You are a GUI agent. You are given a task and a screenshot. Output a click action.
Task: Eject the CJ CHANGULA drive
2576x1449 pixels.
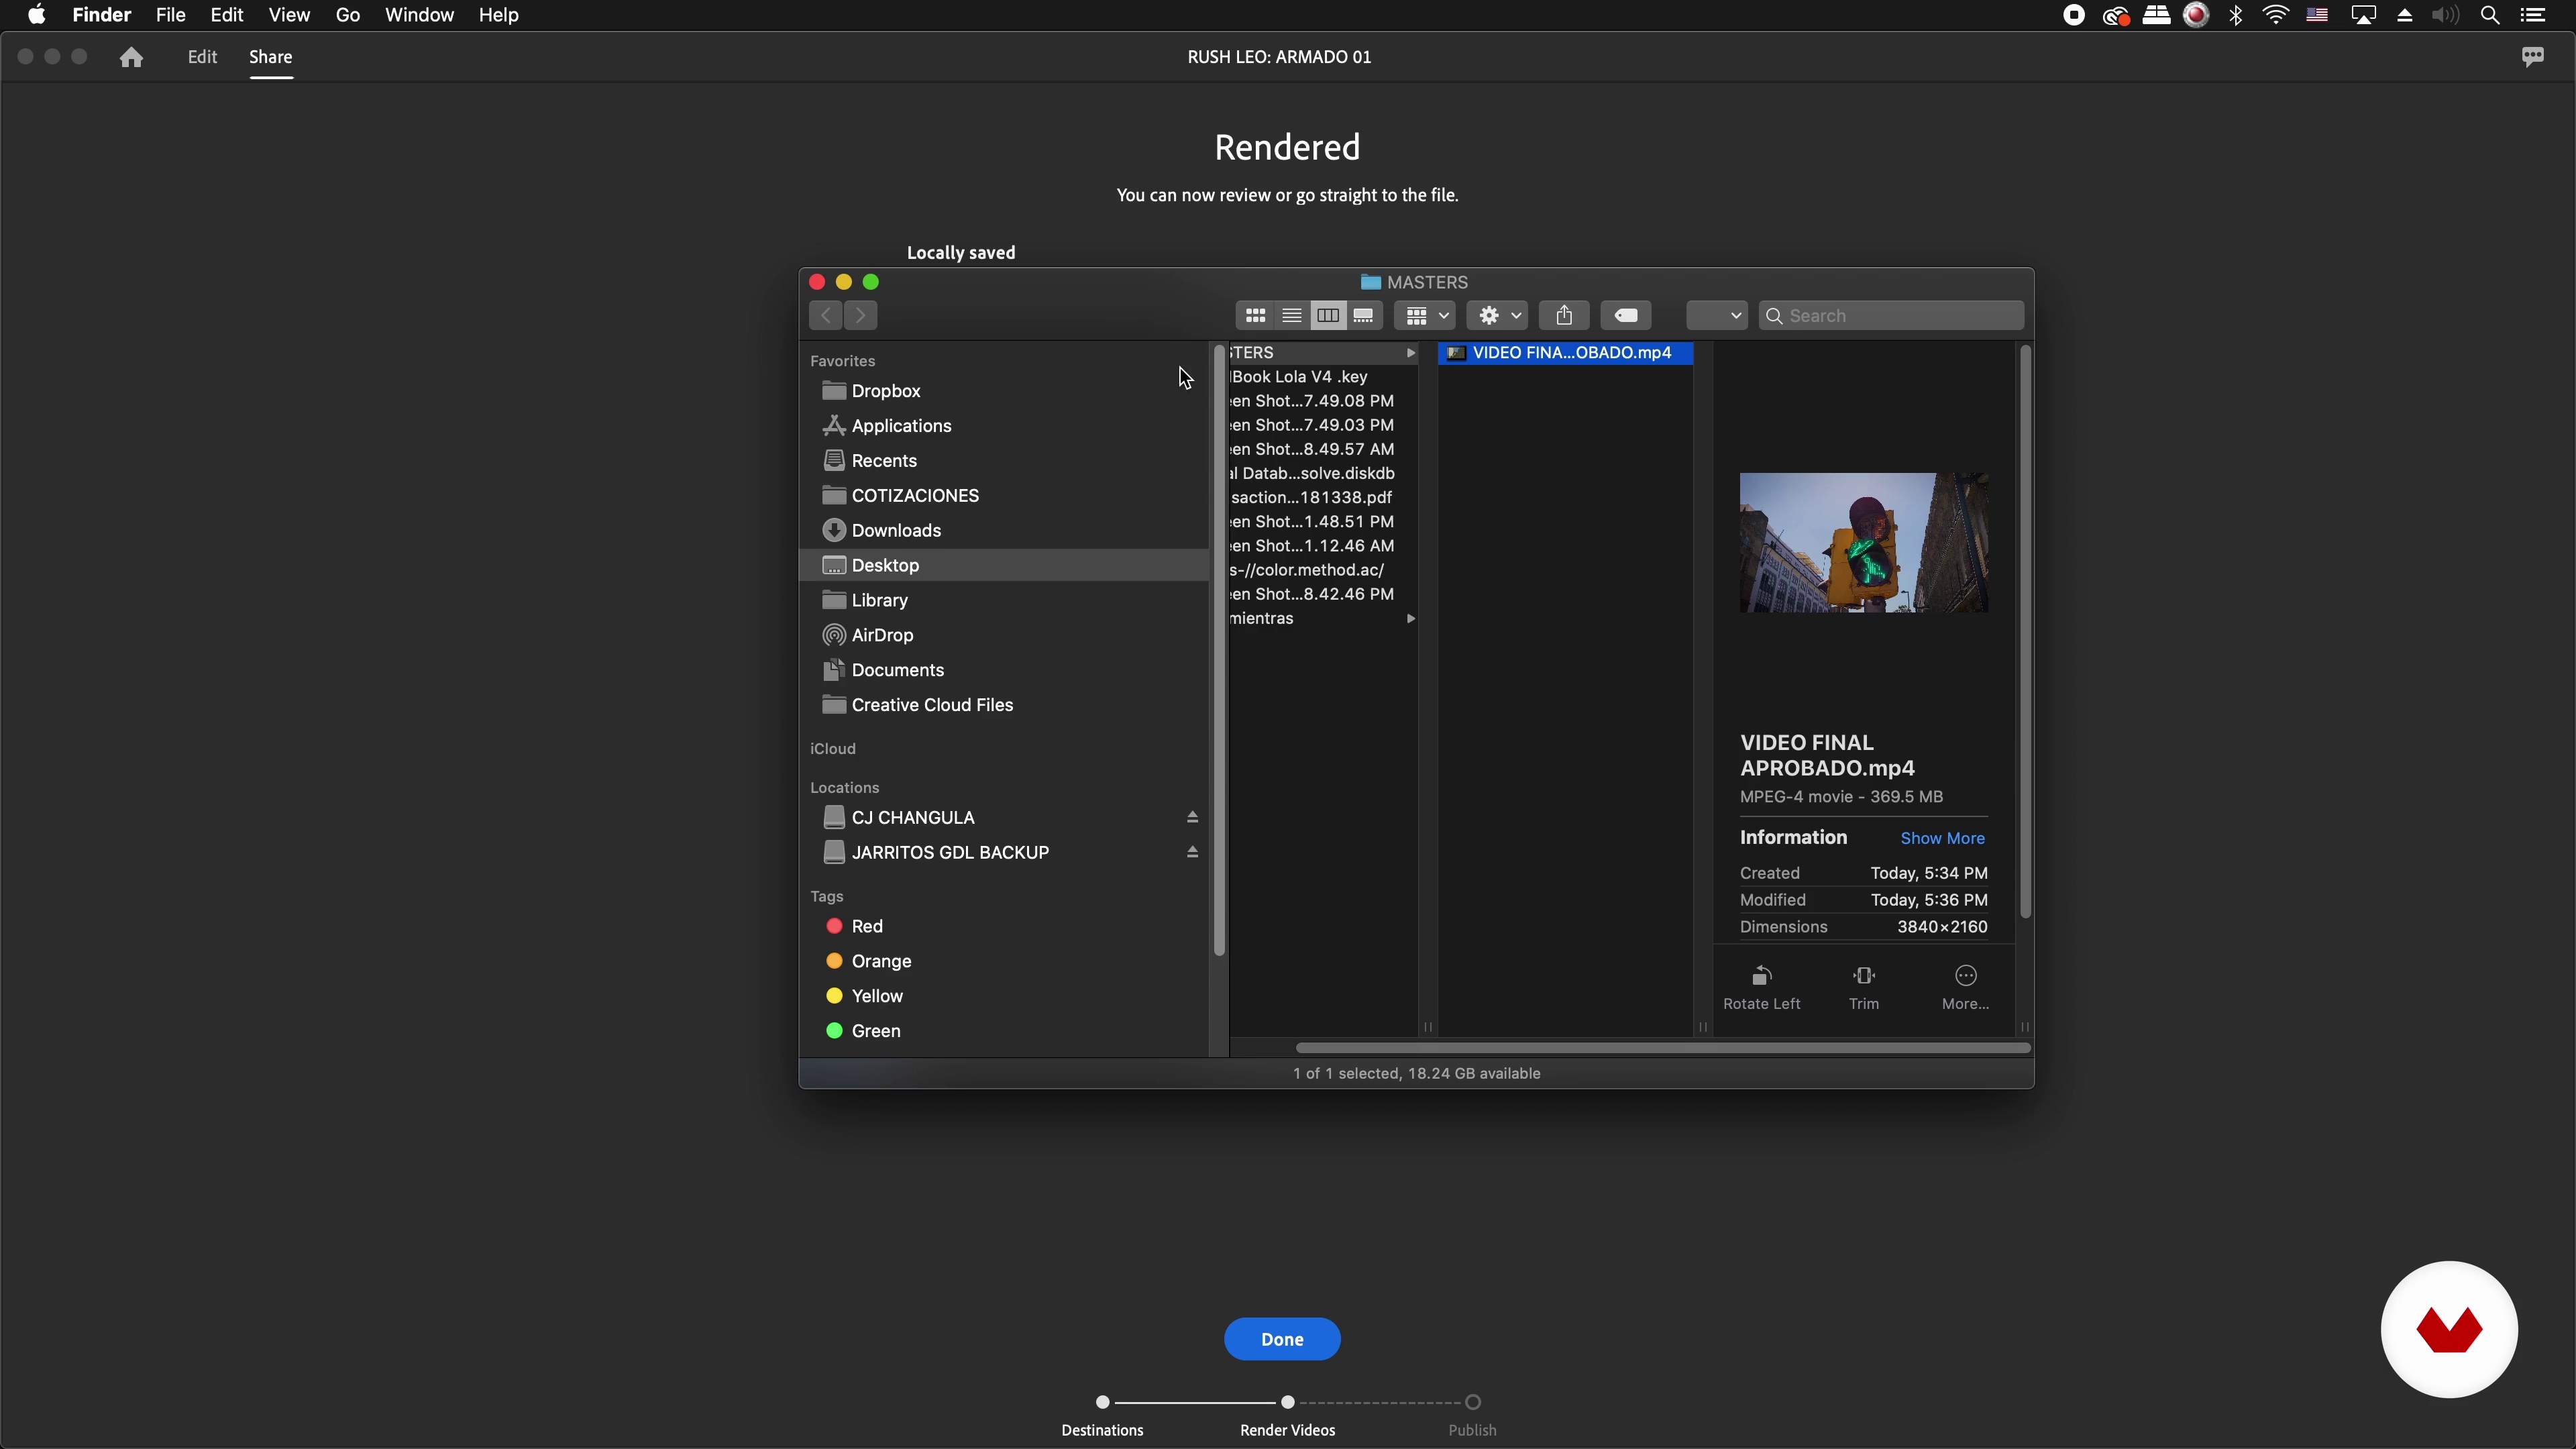[x=1192, y=817]
